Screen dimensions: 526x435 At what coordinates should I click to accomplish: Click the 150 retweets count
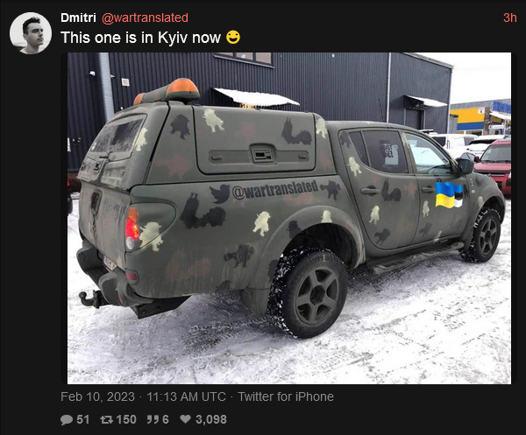[126, 419]
